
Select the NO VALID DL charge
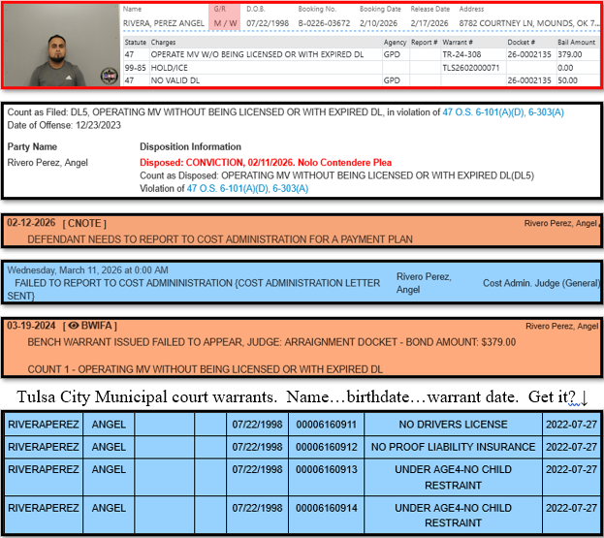pyautogui.click(x=175, y=80)
